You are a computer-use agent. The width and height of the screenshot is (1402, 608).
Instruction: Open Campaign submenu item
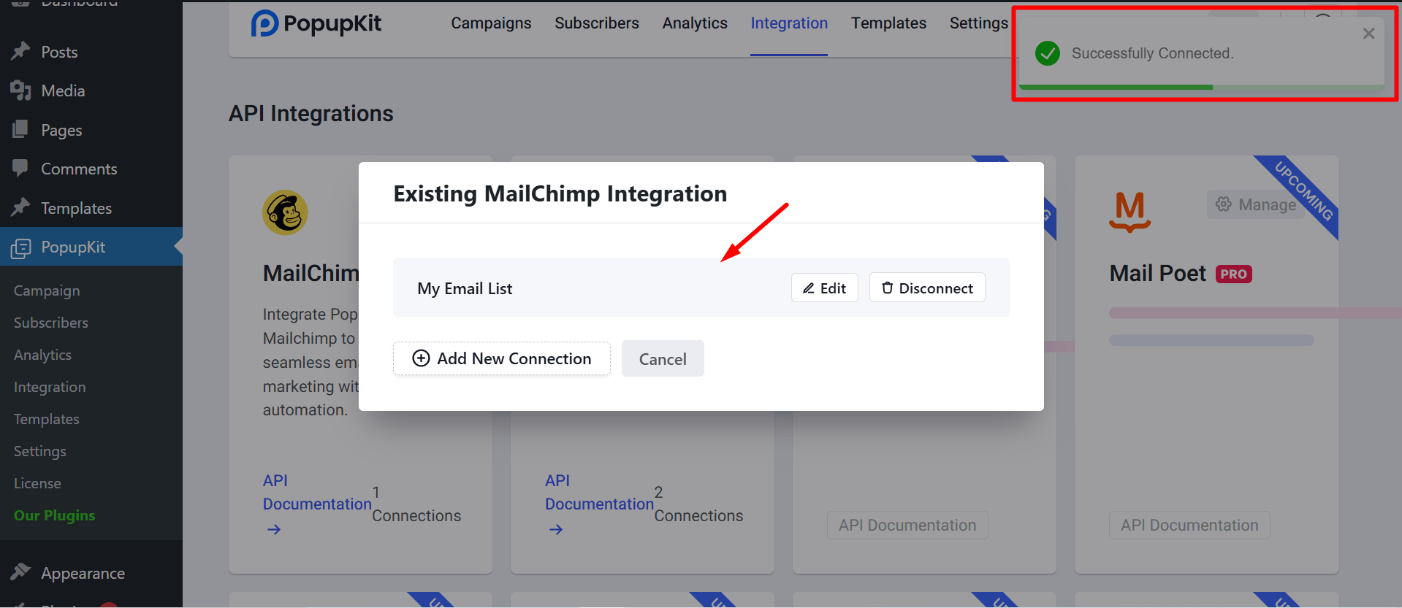click(47, 290)
